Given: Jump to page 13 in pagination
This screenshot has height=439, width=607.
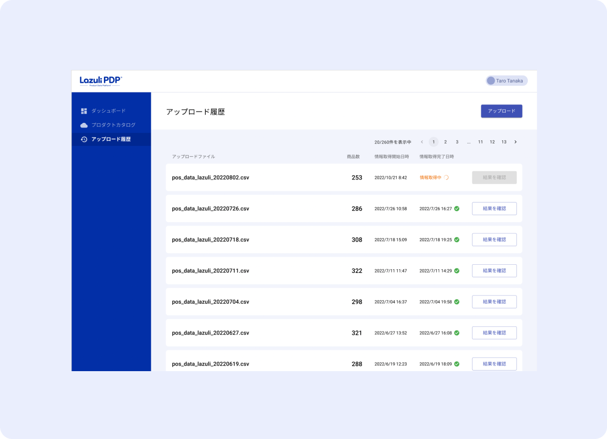Looking at the screenshot, I should point(504,142).
